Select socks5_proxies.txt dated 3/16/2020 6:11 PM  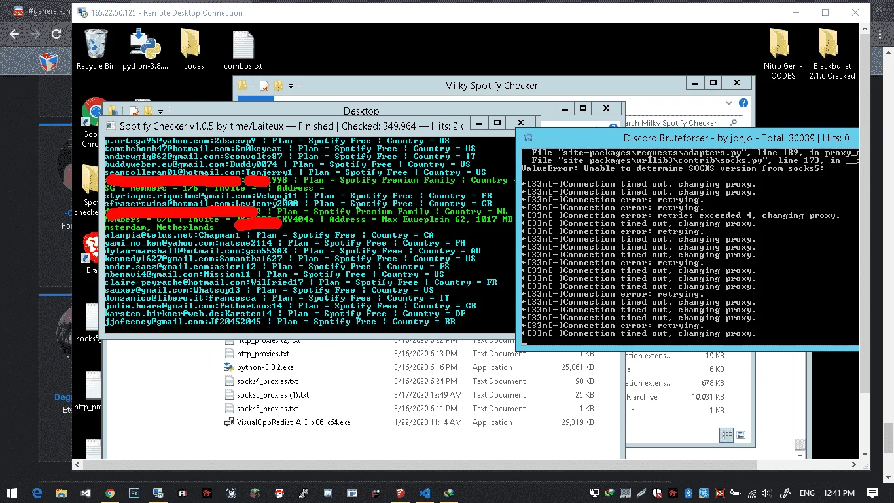click(x=409, y=409)
